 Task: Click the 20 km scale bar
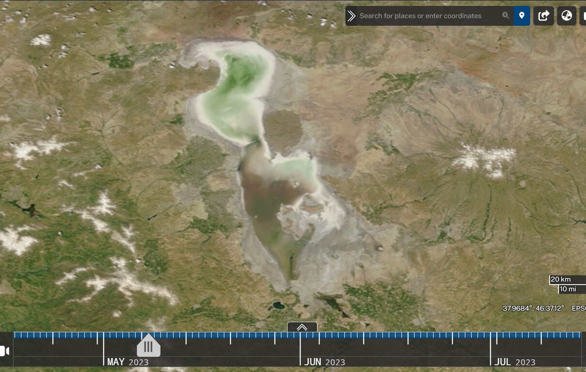pyautogui.click(x=567, y=280)
